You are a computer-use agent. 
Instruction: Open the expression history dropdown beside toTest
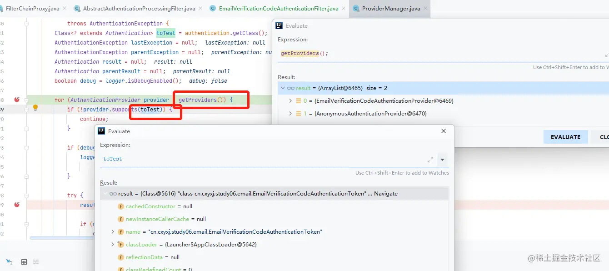[x=442, y=160]
